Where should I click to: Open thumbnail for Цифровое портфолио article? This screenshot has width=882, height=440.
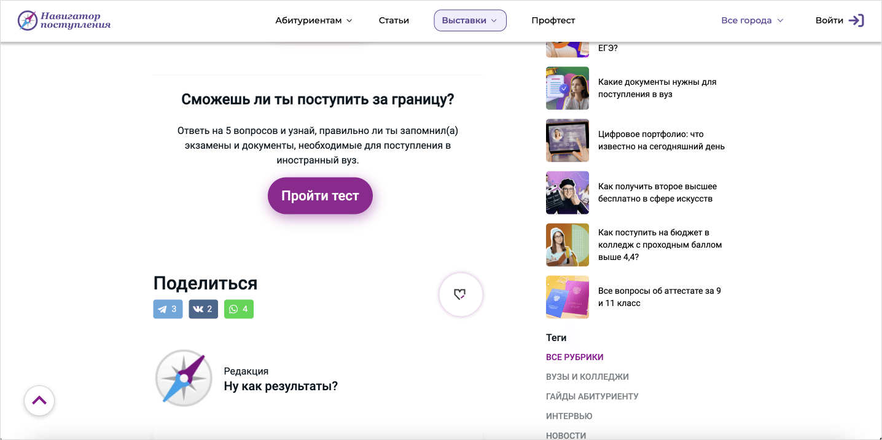point(568,140)
